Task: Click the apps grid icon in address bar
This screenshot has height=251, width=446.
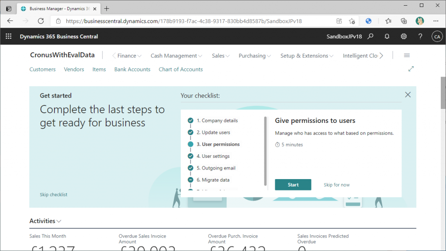Action: (339, 21)
